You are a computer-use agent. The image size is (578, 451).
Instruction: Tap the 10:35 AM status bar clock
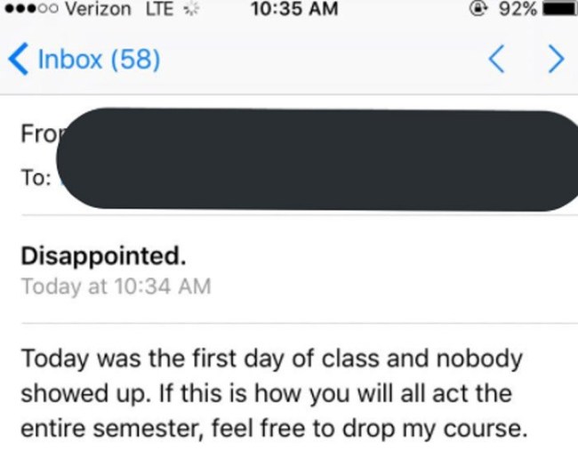tap(294, 10)
